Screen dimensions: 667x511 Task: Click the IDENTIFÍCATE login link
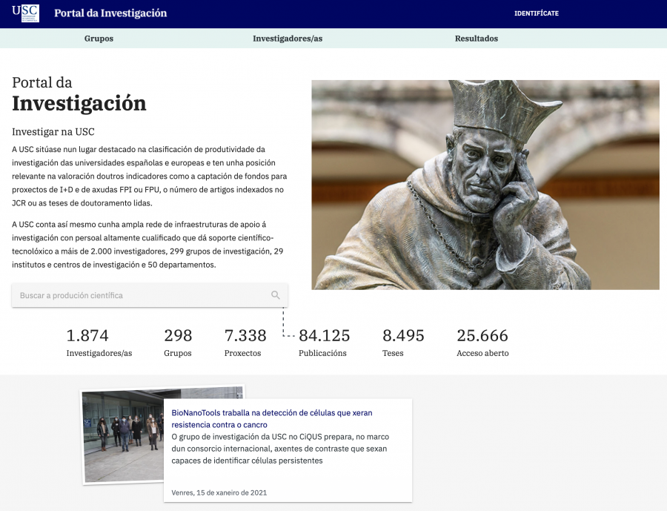(x=537, y=13)
